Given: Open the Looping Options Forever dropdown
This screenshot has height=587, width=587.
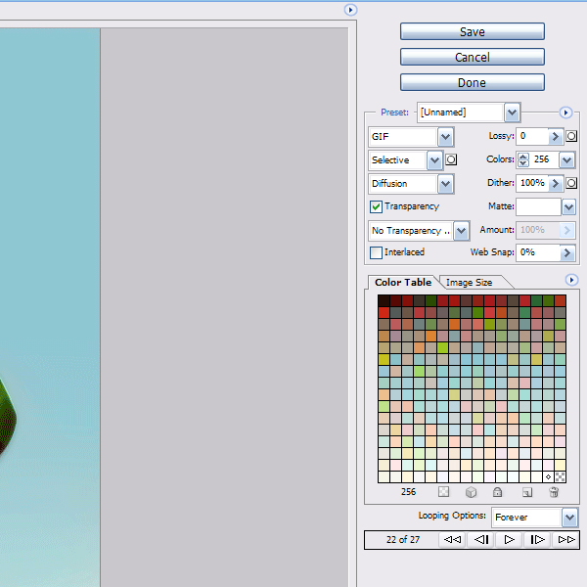Looking at the screenshot, I should (x=569, y=517).
